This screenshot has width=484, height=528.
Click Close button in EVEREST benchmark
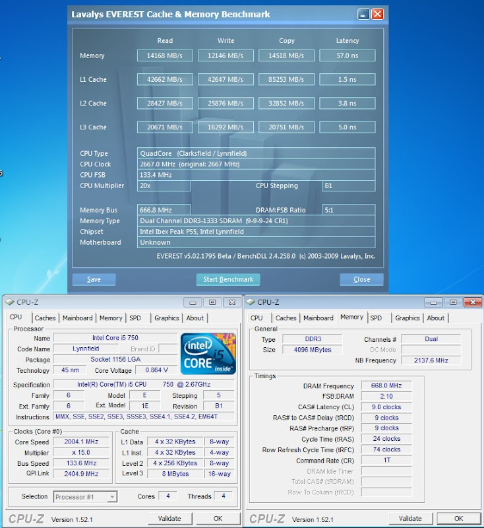[x=361, y=279]
